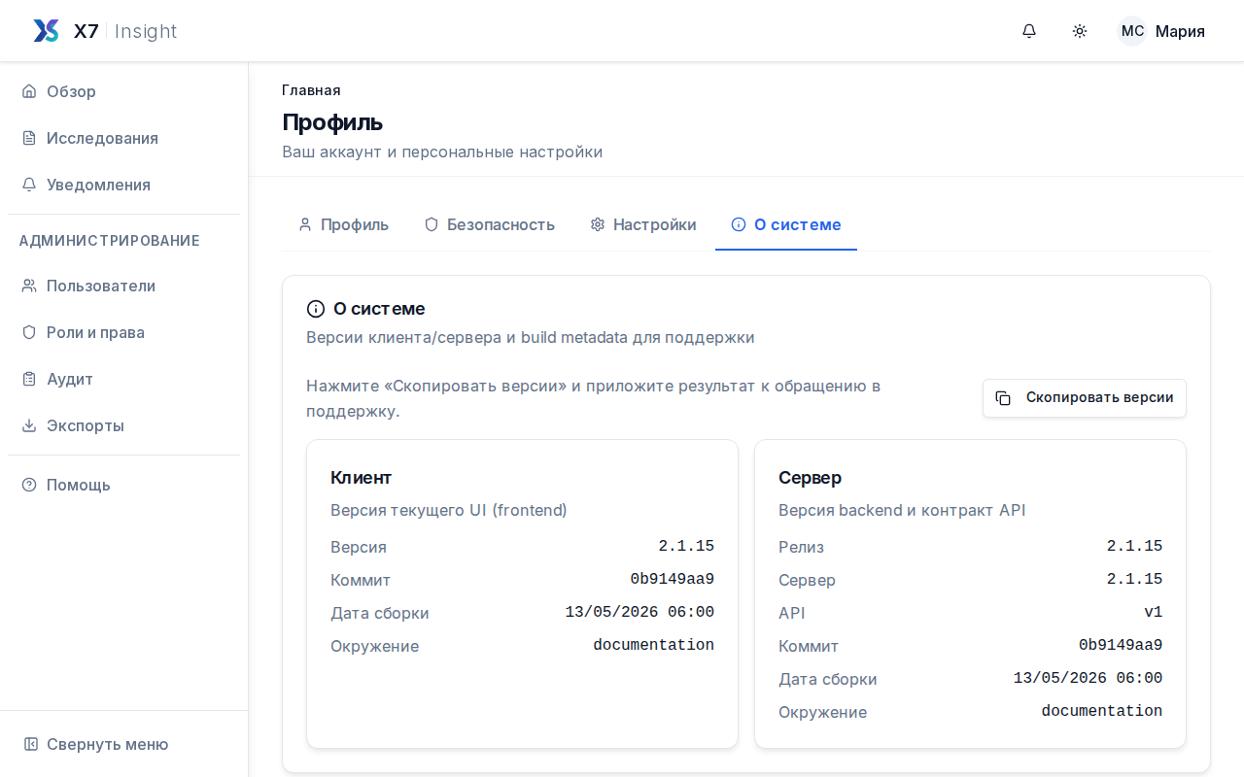Click the Сервер card heading
The height and width of the screenshot is (777, 1244).
(x=810, y=478)
